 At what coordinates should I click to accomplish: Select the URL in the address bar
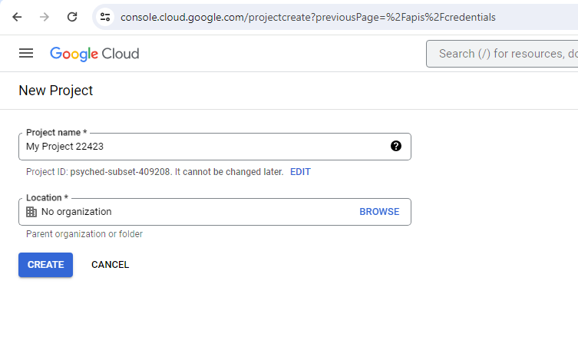click(x=308, y=18)
